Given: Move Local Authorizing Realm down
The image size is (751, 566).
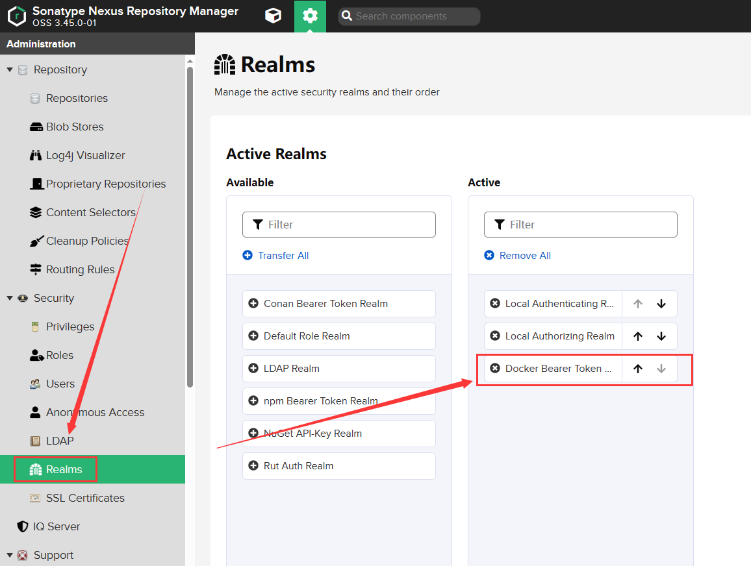Looking at the screenshot, I should 661,336.
